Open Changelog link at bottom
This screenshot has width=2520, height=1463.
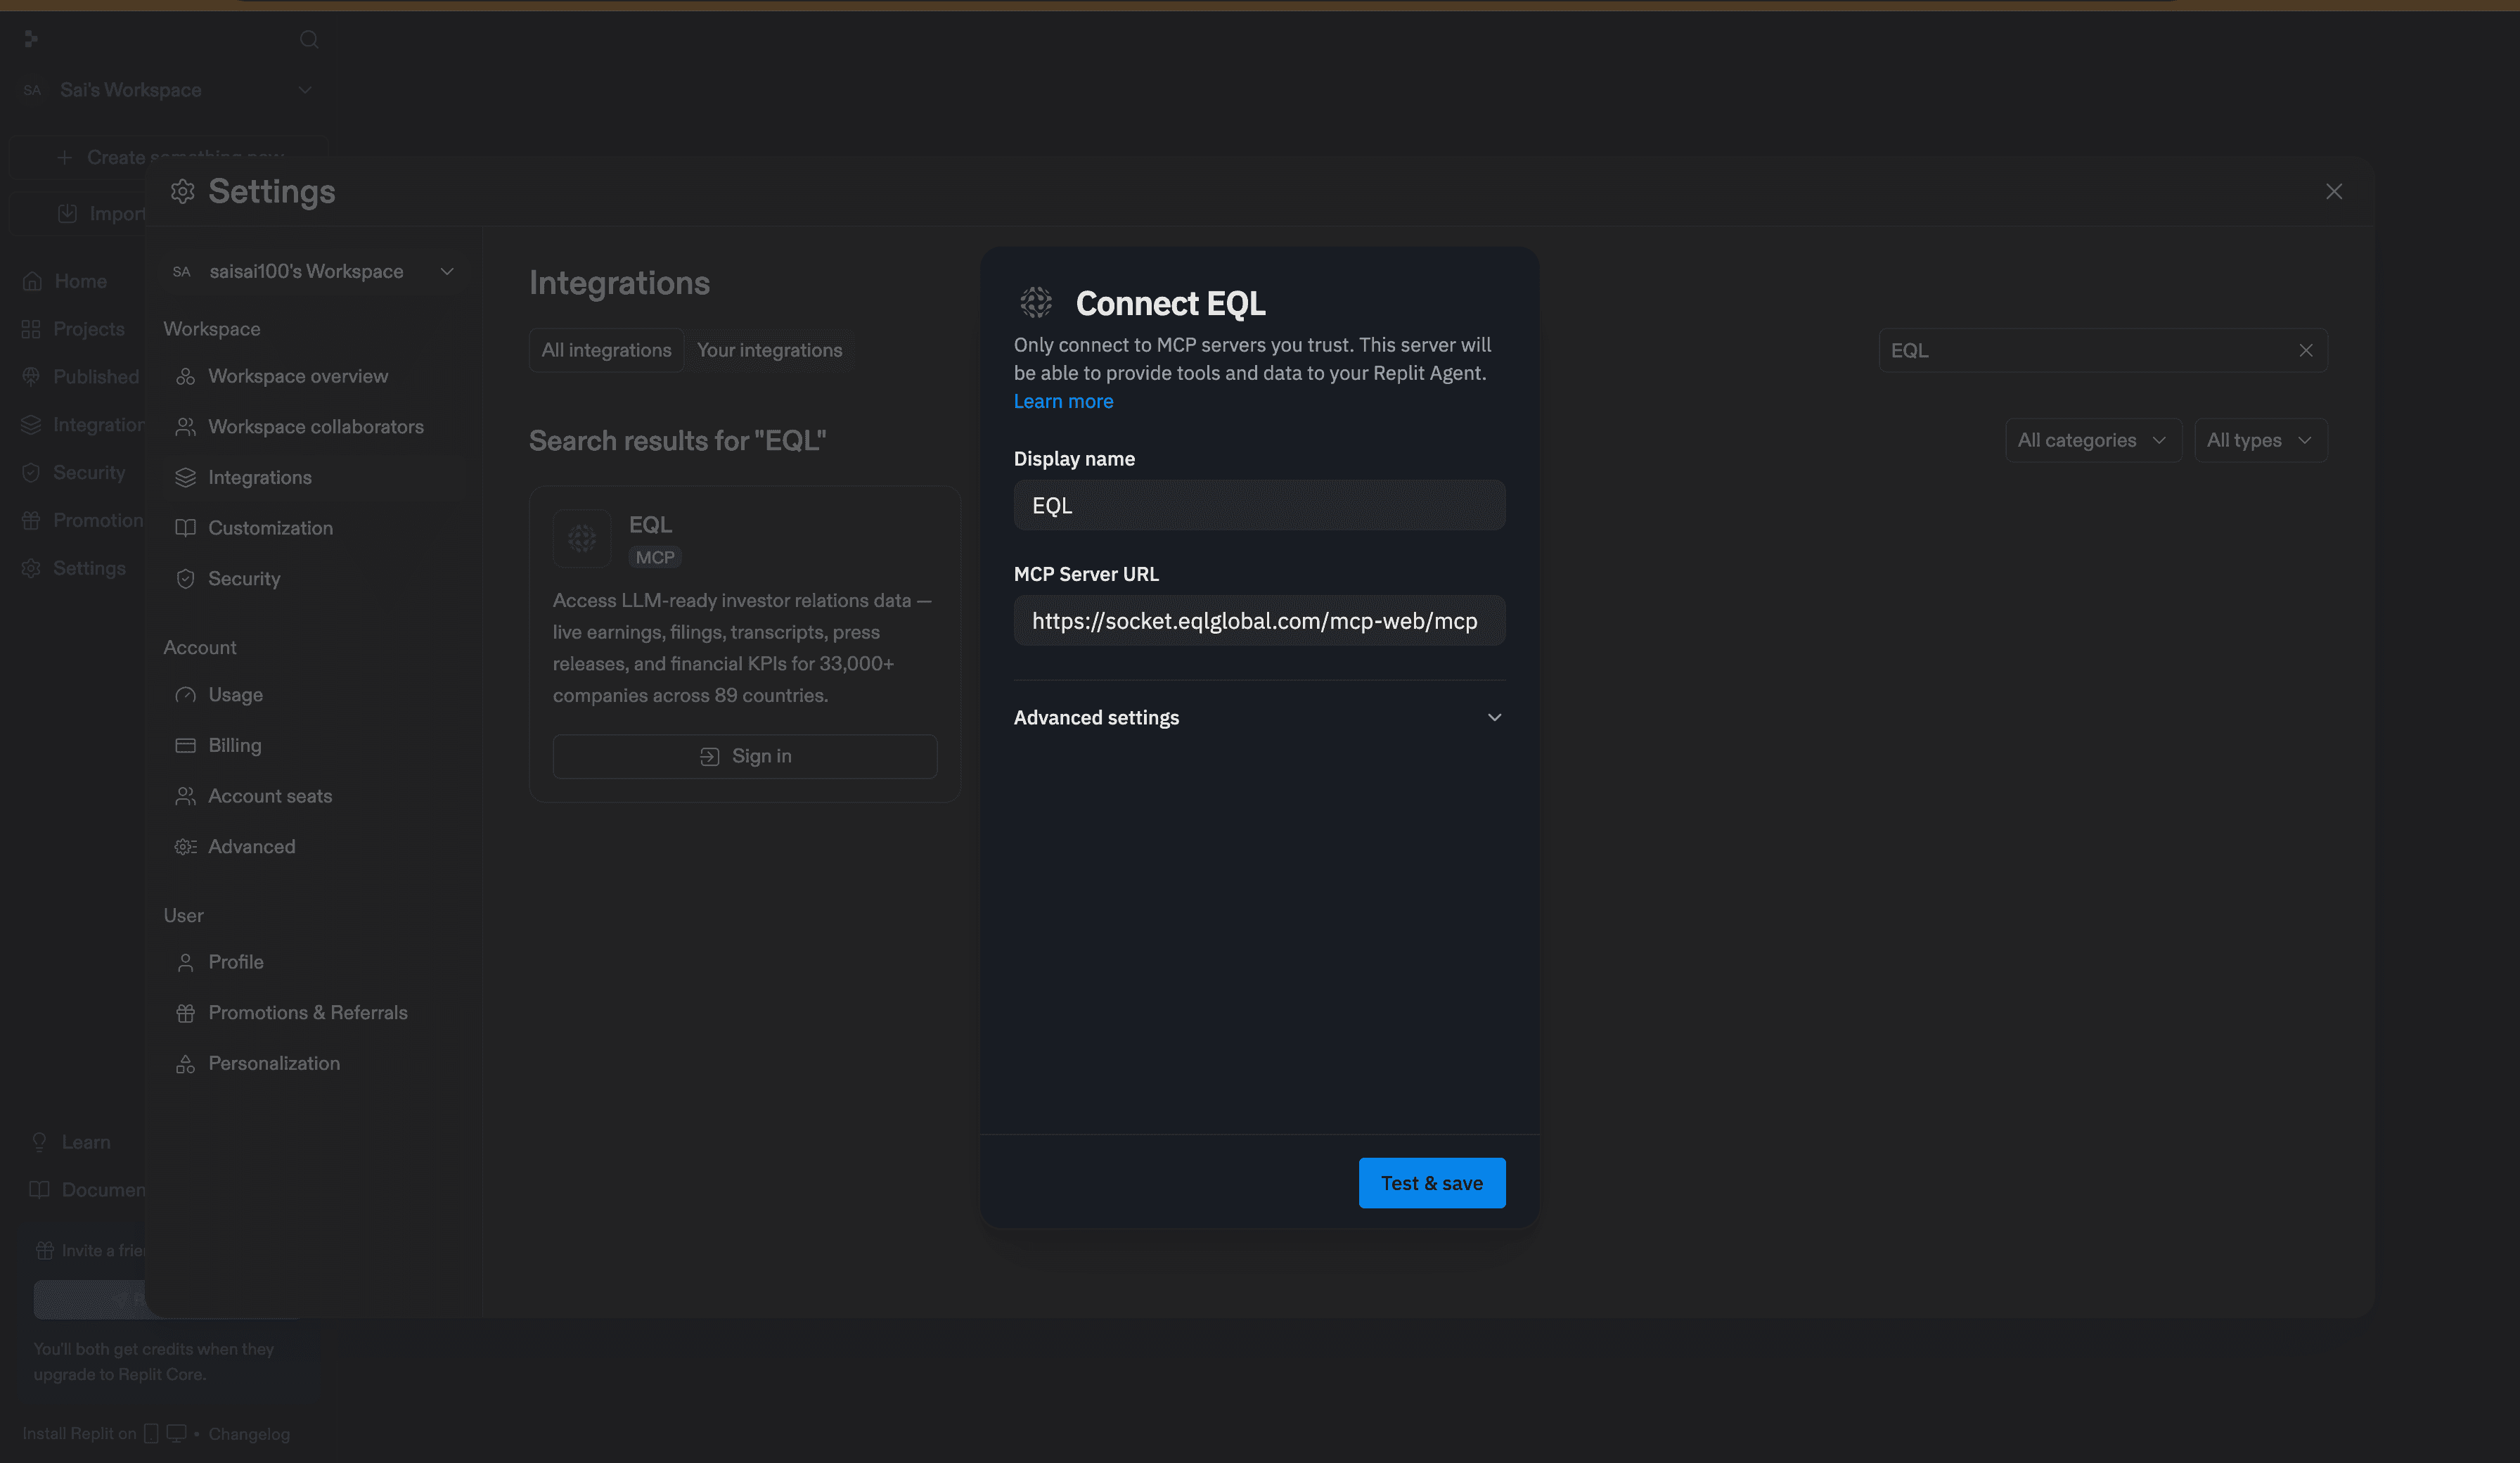coord(249,1434)
